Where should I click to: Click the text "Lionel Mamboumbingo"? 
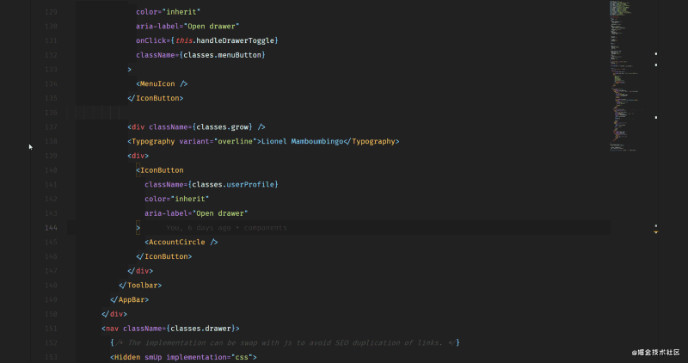tap(303, 141)
